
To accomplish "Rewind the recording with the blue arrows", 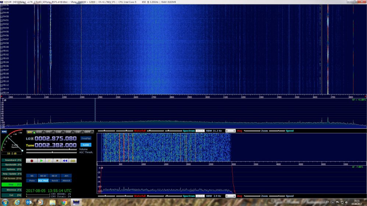I will click(x=65, y=161).
